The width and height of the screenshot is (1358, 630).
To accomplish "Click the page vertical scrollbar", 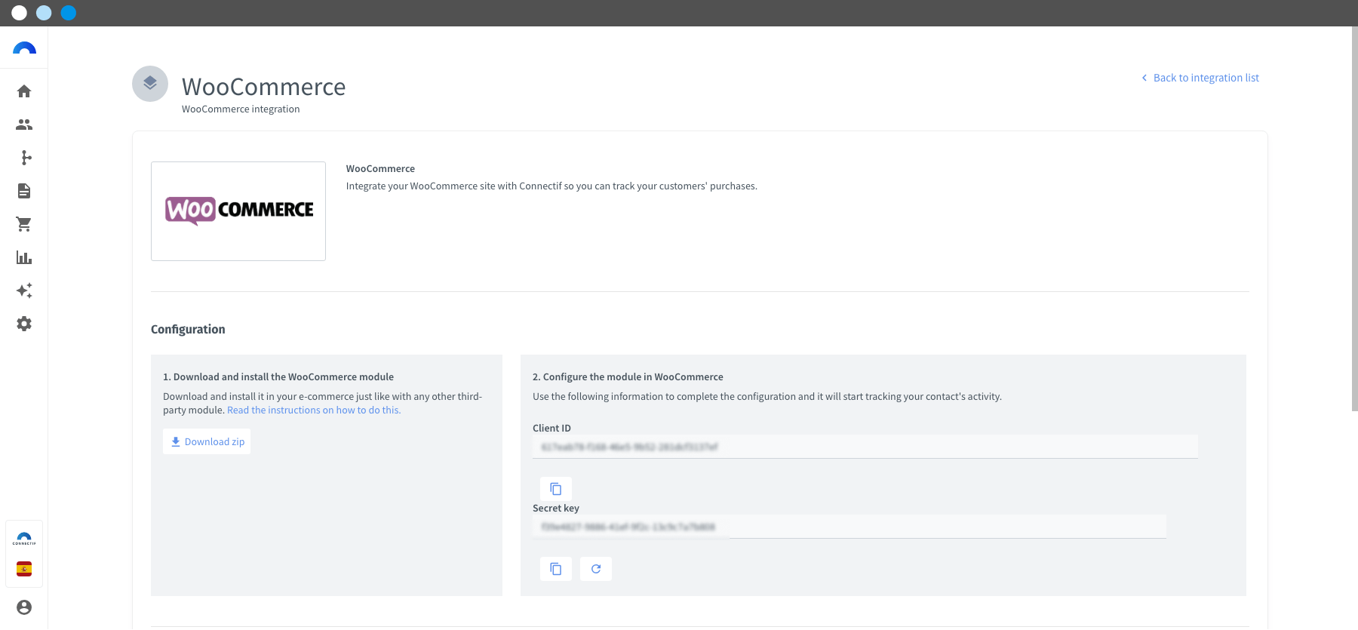I will point(1354,219).
